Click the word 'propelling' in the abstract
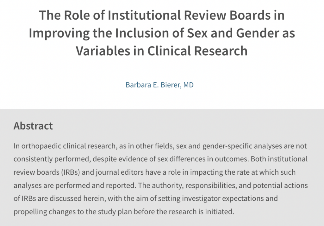 tap(28, 211)
